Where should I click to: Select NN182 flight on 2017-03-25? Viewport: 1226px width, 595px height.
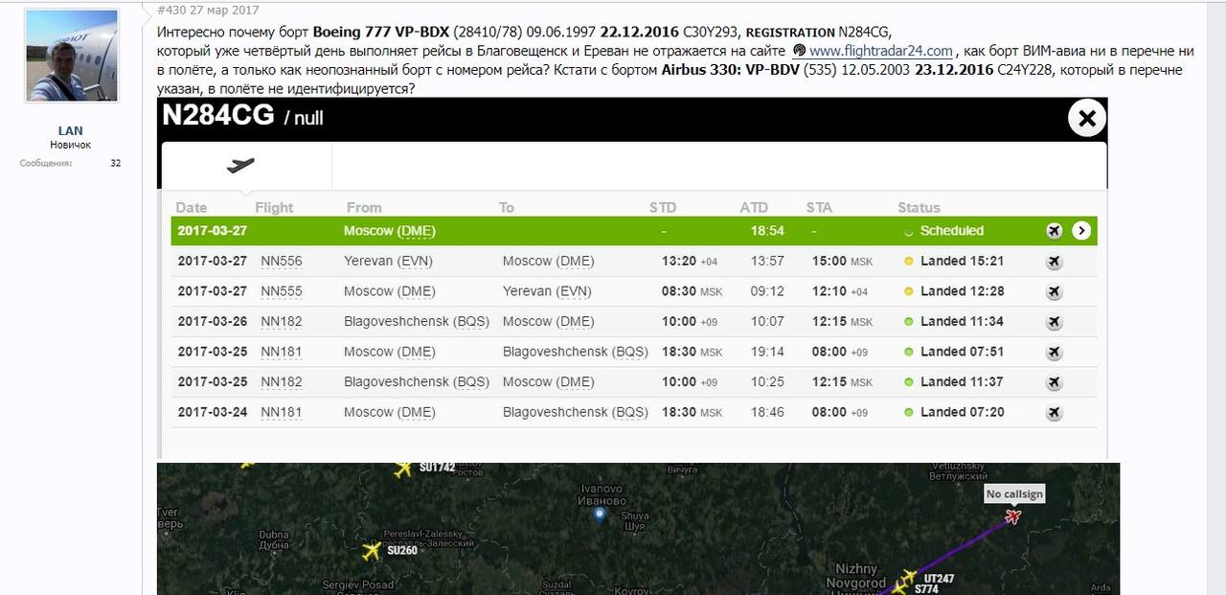coord(282,381)
